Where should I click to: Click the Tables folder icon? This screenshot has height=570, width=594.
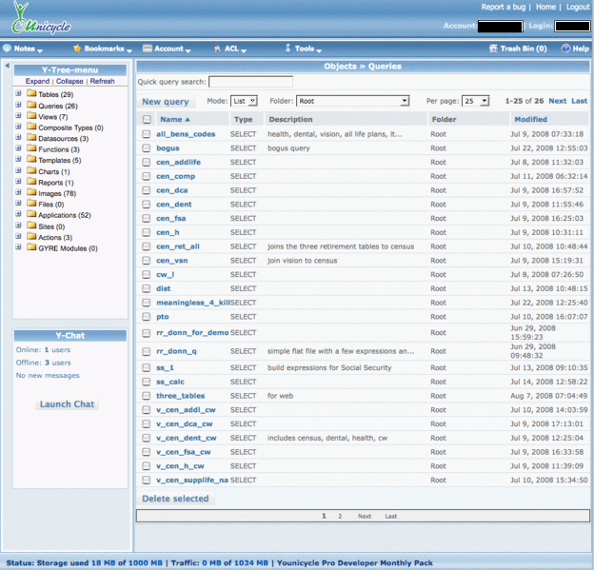(x=31, y=94)
